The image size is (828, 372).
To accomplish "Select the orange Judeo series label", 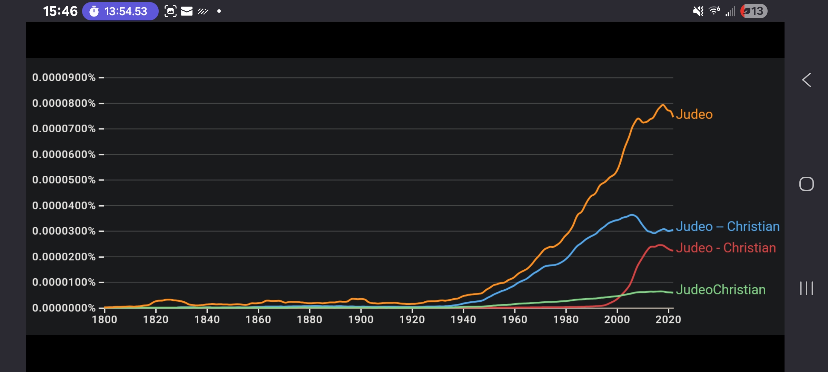I will click(x=694, y=114).
